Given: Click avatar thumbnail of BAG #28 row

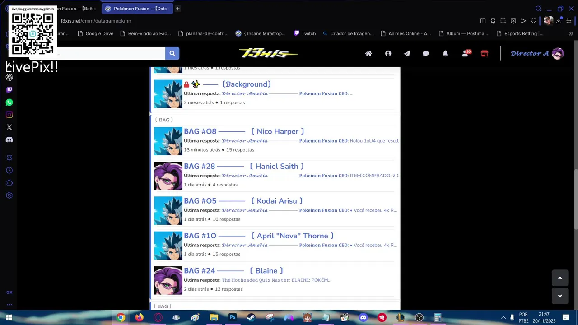Looking at the screenshot, I should [168, 176].
